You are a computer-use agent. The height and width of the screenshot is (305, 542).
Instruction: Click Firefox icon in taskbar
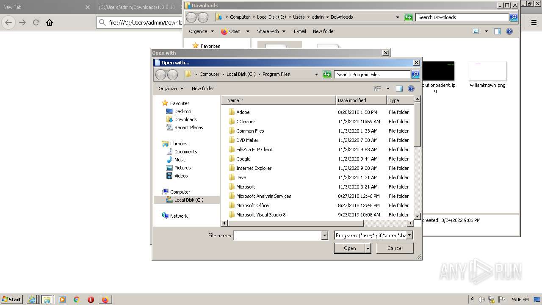click(x=105, y=299)
